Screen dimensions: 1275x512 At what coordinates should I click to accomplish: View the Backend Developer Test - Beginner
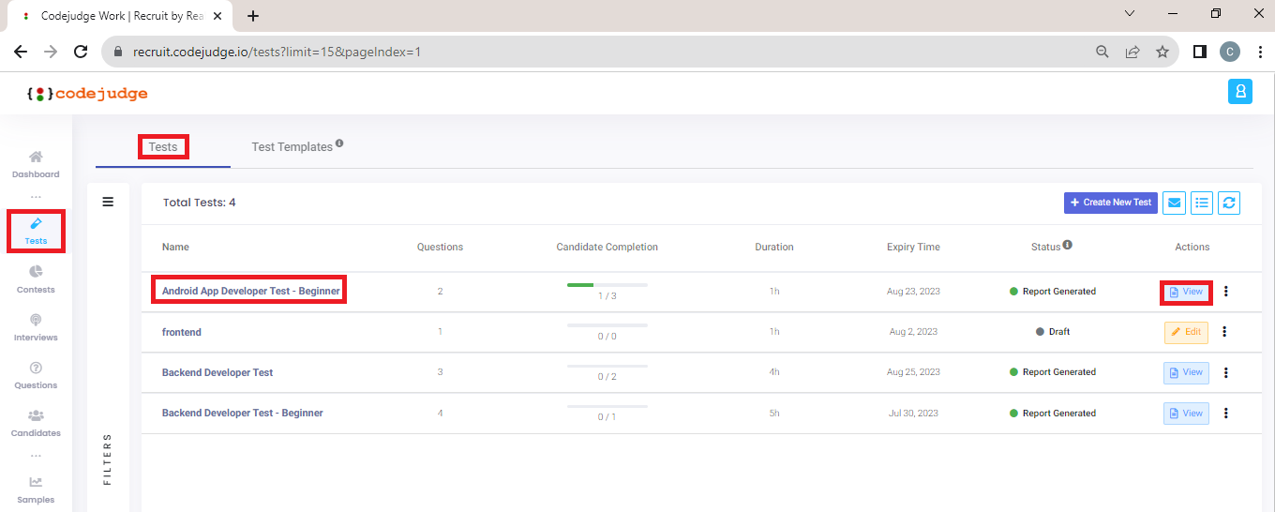[1186, 413]
